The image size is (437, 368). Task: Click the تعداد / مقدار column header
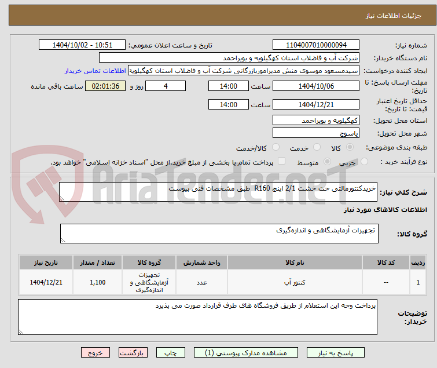pyautogui.click(x=98, y=263)
